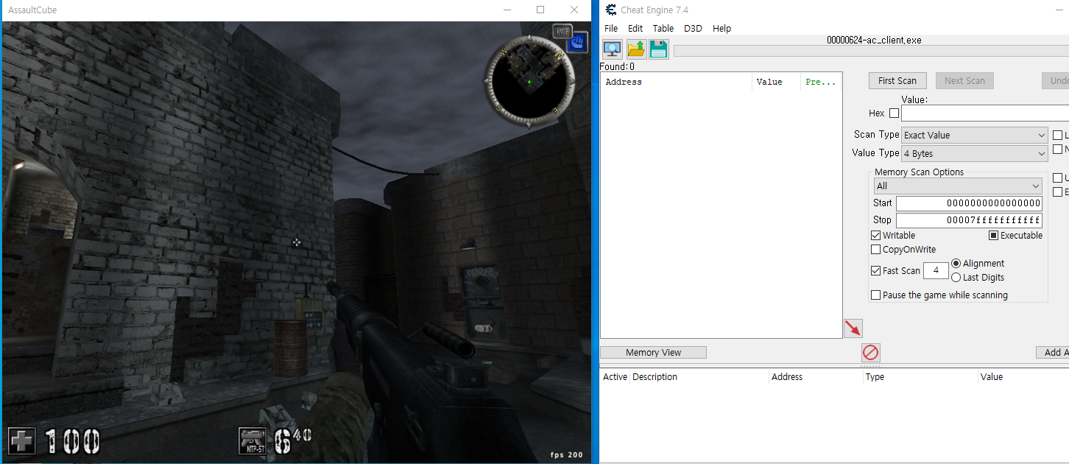Click the radar minimap in AssaultCube
Viewport: 1069px width, 464px height.
click(x=529, y=81)
